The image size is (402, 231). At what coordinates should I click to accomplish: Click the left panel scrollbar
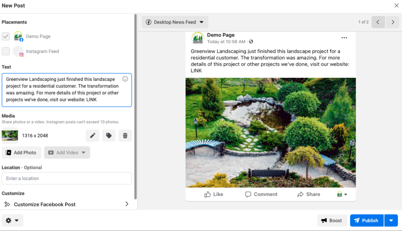click(135, 106)
